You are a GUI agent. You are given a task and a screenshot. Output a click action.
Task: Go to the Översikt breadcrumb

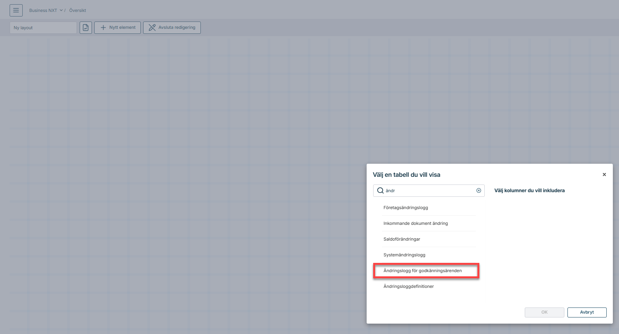point(78,10)
